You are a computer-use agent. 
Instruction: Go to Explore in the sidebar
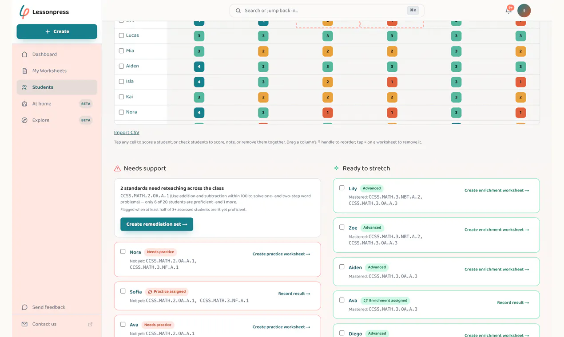click(x=57, y=120)
